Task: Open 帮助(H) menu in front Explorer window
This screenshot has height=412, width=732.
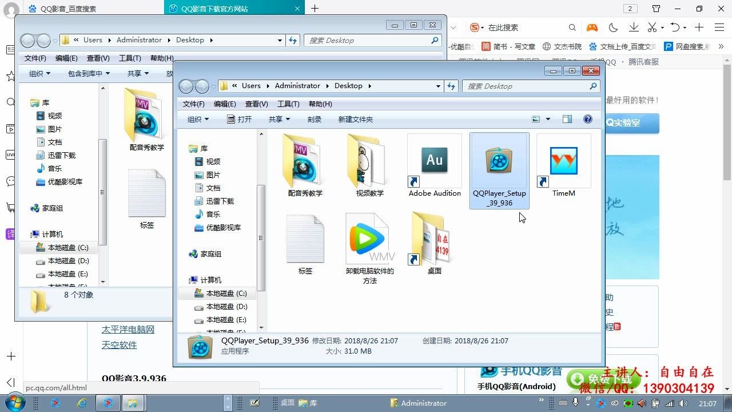Action: (x=320, y=104)
